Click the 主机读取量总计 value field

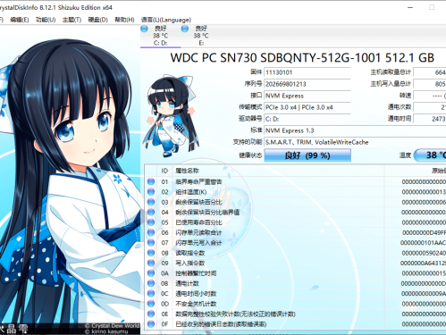point(430,72)
